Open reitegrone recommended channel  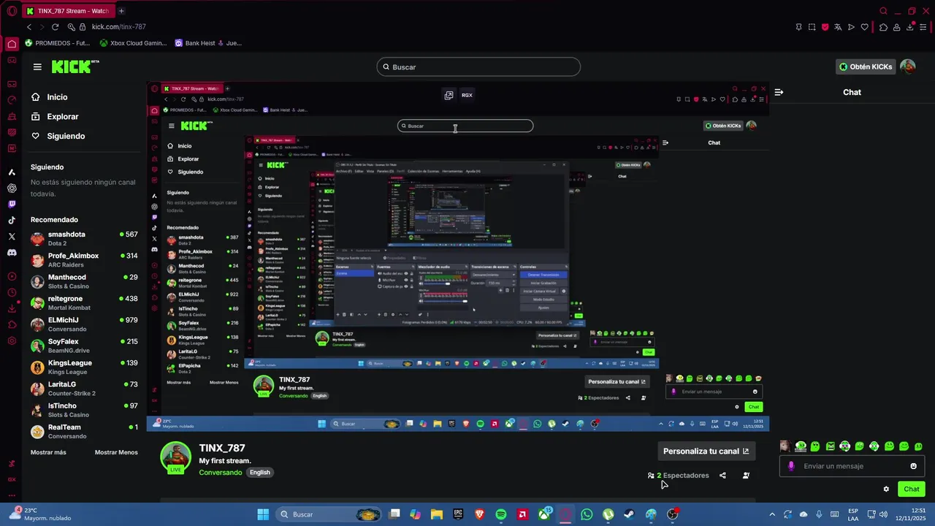84,302
